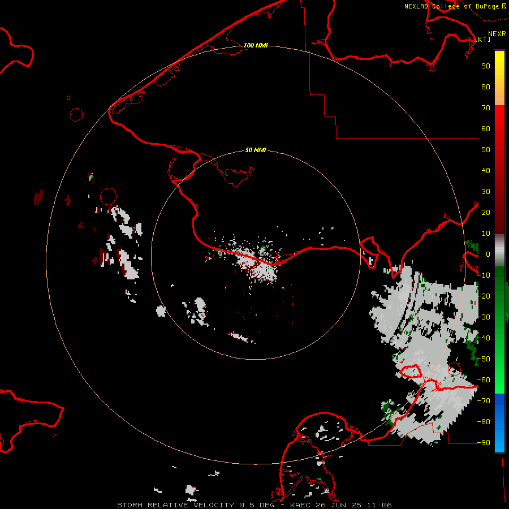This screenshot has width=509, height=509.
Task: Click the 60 value on the velocity scale
Action: tap(486, 128)
